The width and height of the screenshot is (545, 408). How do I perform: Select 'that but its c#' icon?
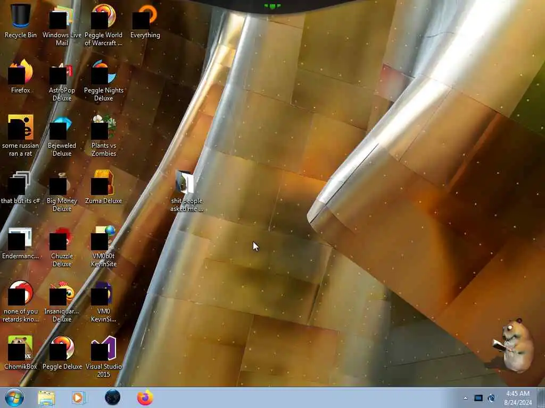point(21,188)
